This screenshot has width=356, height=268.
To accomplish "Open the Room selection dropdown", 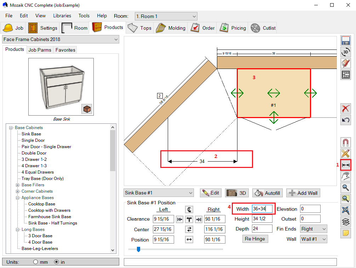I will click(x=166, y=16).
